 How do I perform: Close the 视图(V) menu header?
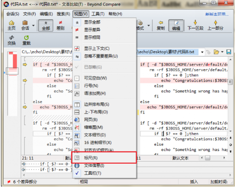[x=81, y=14]
